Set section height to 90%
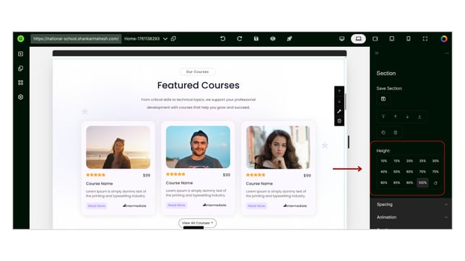This screenshot has width=465, height=261. tap(409, 183)
